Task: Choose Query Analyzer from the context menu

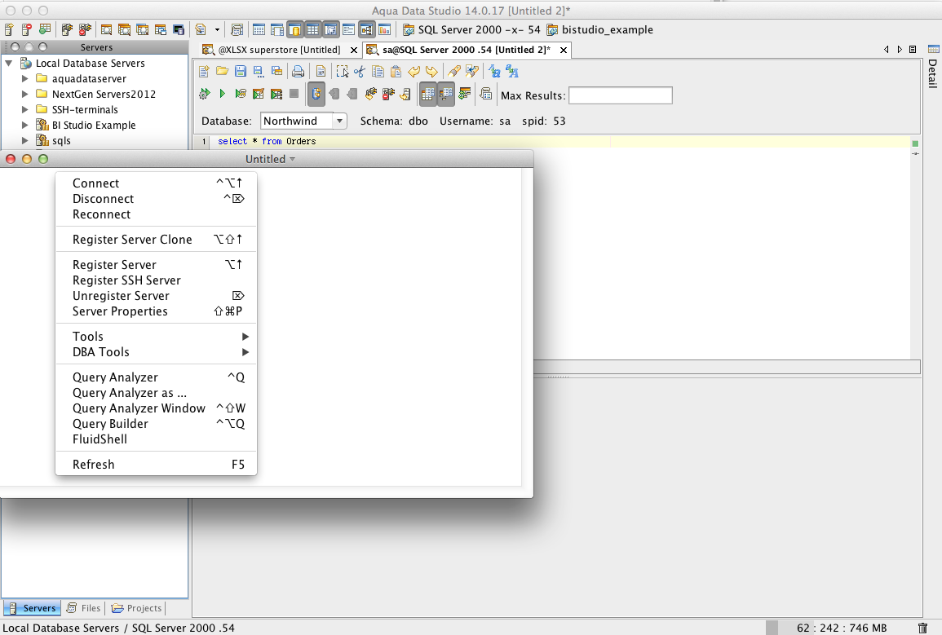Action: coord(157,377)
